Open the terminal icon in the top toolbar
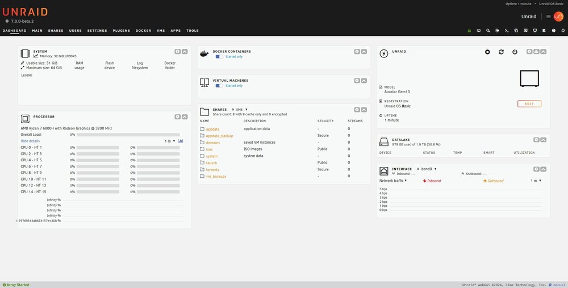The height and width of the screenshot is (288, 568). tap(507, 31)
